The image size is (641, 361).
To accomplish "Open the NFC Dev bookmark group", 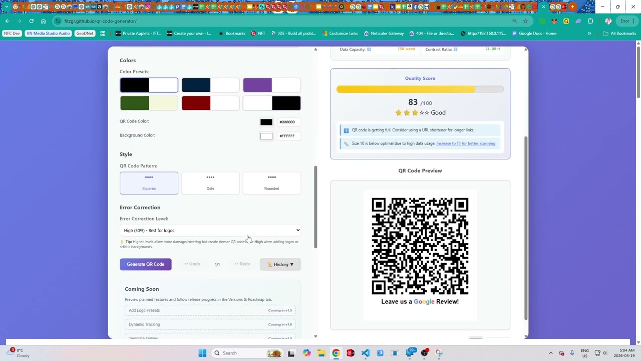I will (12, 34).
